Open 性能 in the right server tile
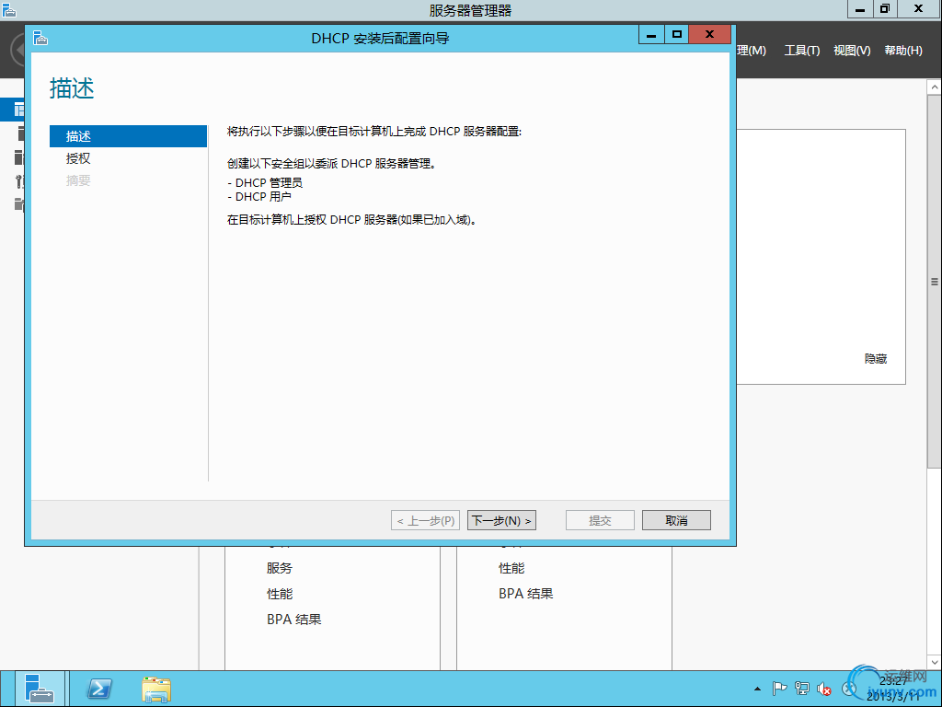 tap(511, 568)
